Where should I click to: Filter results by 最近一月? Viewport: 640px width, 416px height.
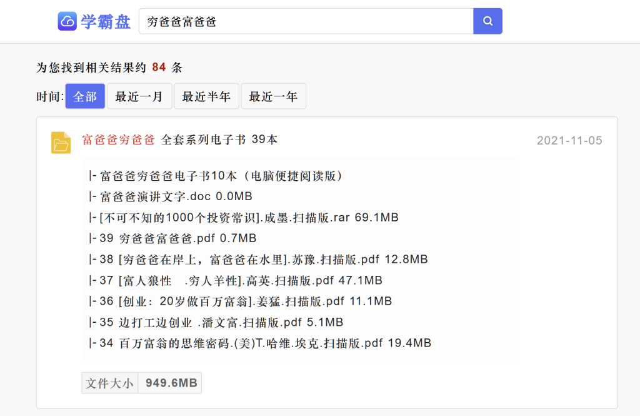[x=139, y=96]
